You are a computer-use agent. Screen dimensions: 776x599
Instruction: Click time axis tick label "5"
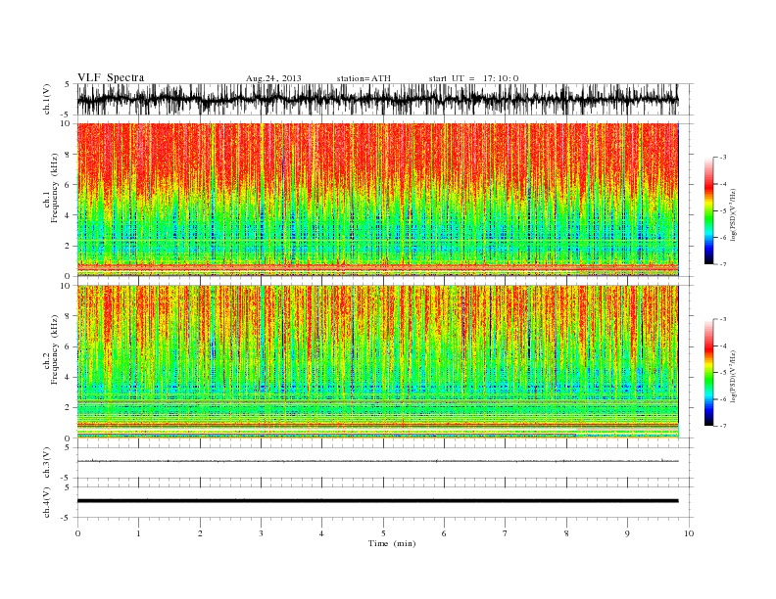click(383, 533)
